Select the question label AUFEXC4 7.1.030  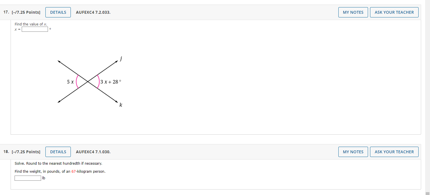[x=93, y=152]
